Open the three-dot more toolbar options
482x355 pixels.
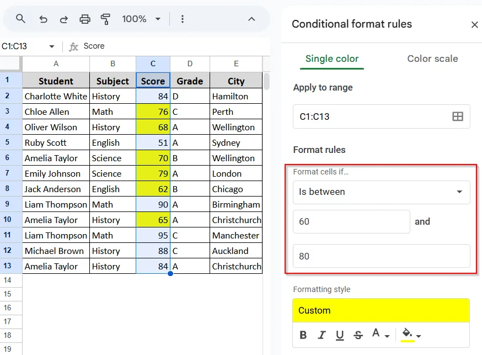coord(183,19)
